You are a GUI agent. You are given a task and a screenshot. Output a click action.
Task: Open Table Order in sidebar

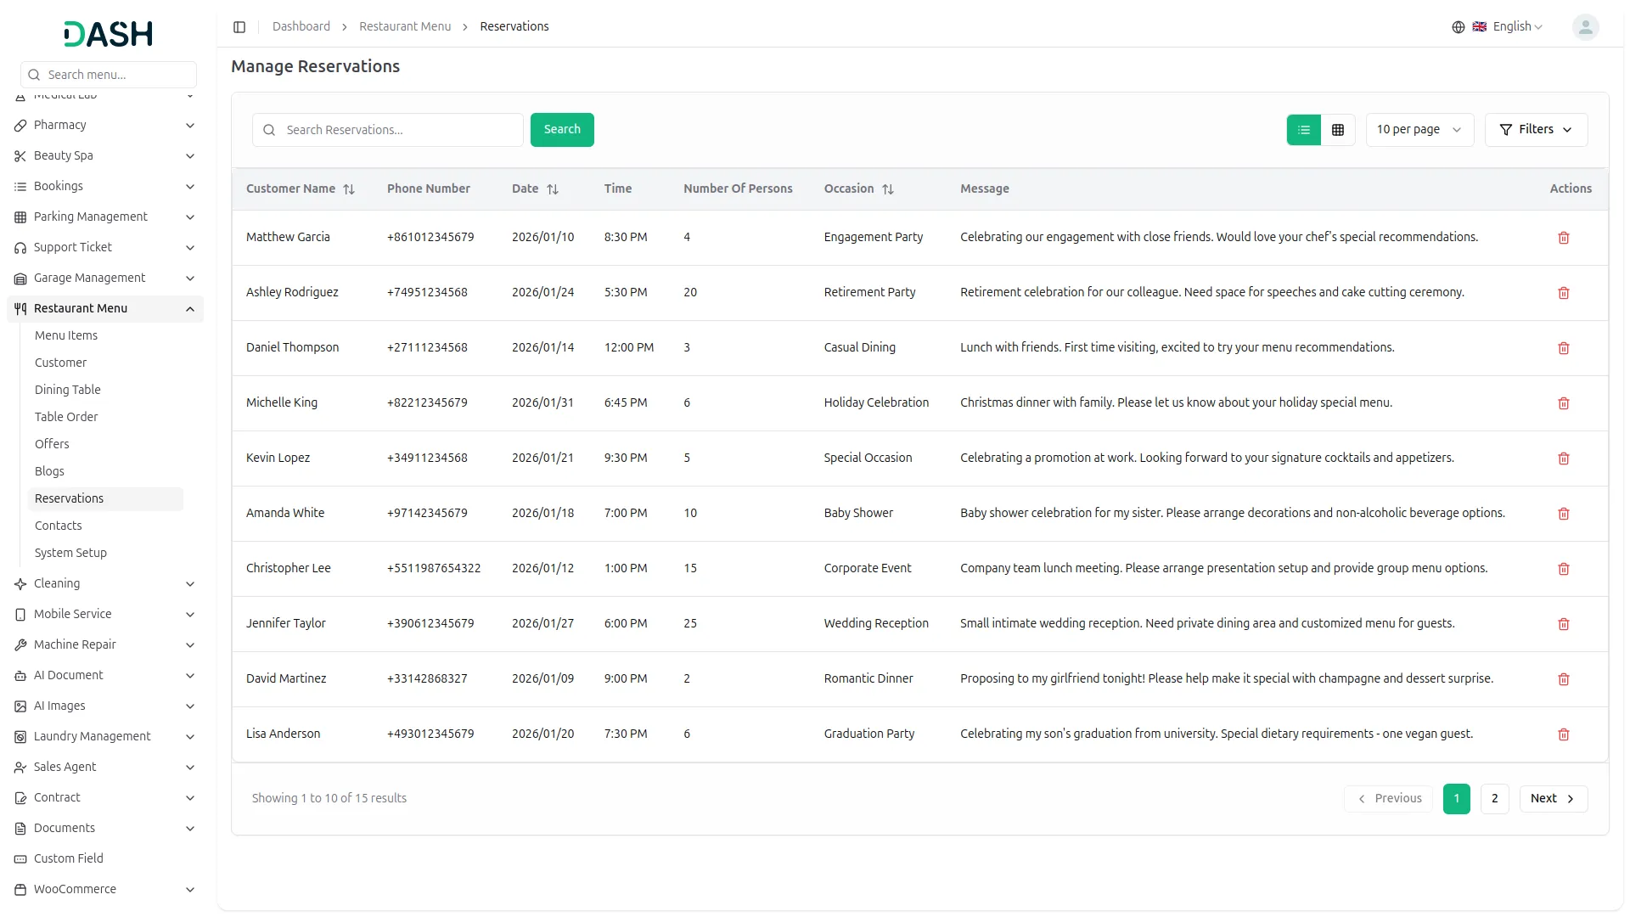[x=66, y=417]
